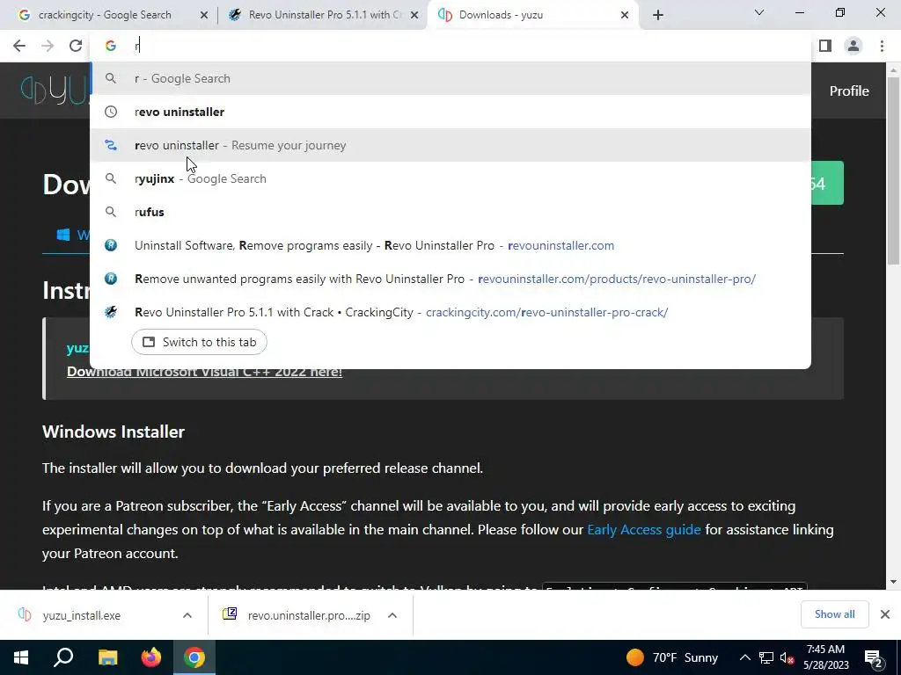
Task: Choose the 'r - Google Search' suggestion
Action: point(450,78)
